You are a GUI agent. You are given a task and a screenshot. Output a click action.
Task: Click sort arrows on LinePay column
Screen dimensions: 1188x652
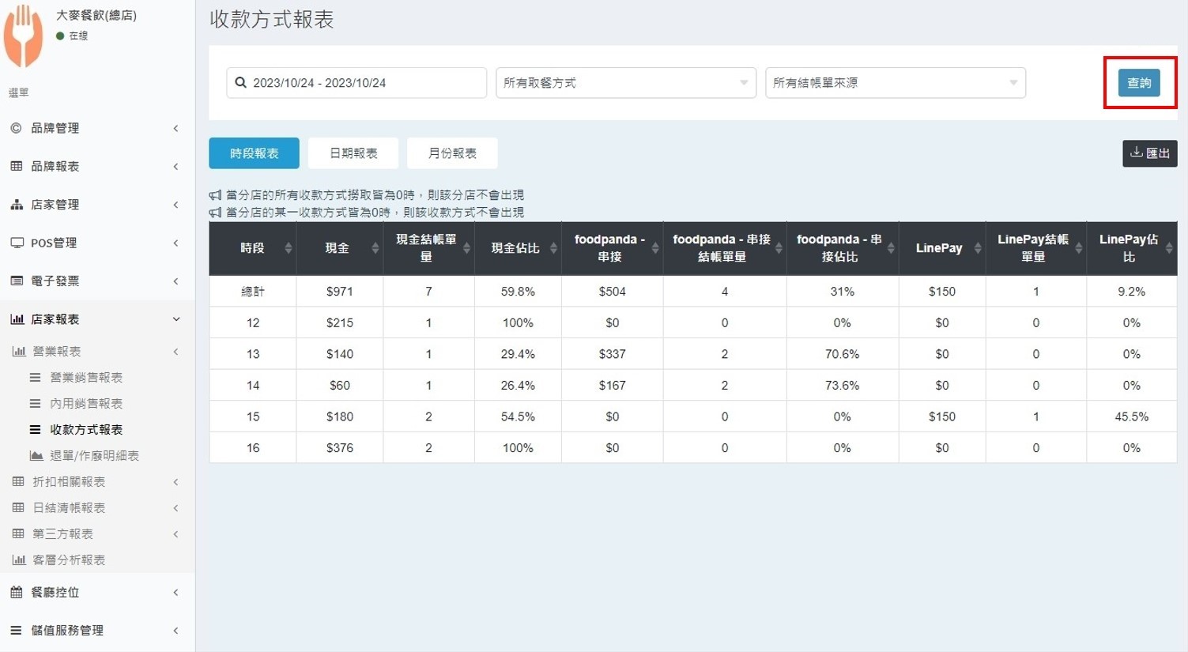[977, 248]
